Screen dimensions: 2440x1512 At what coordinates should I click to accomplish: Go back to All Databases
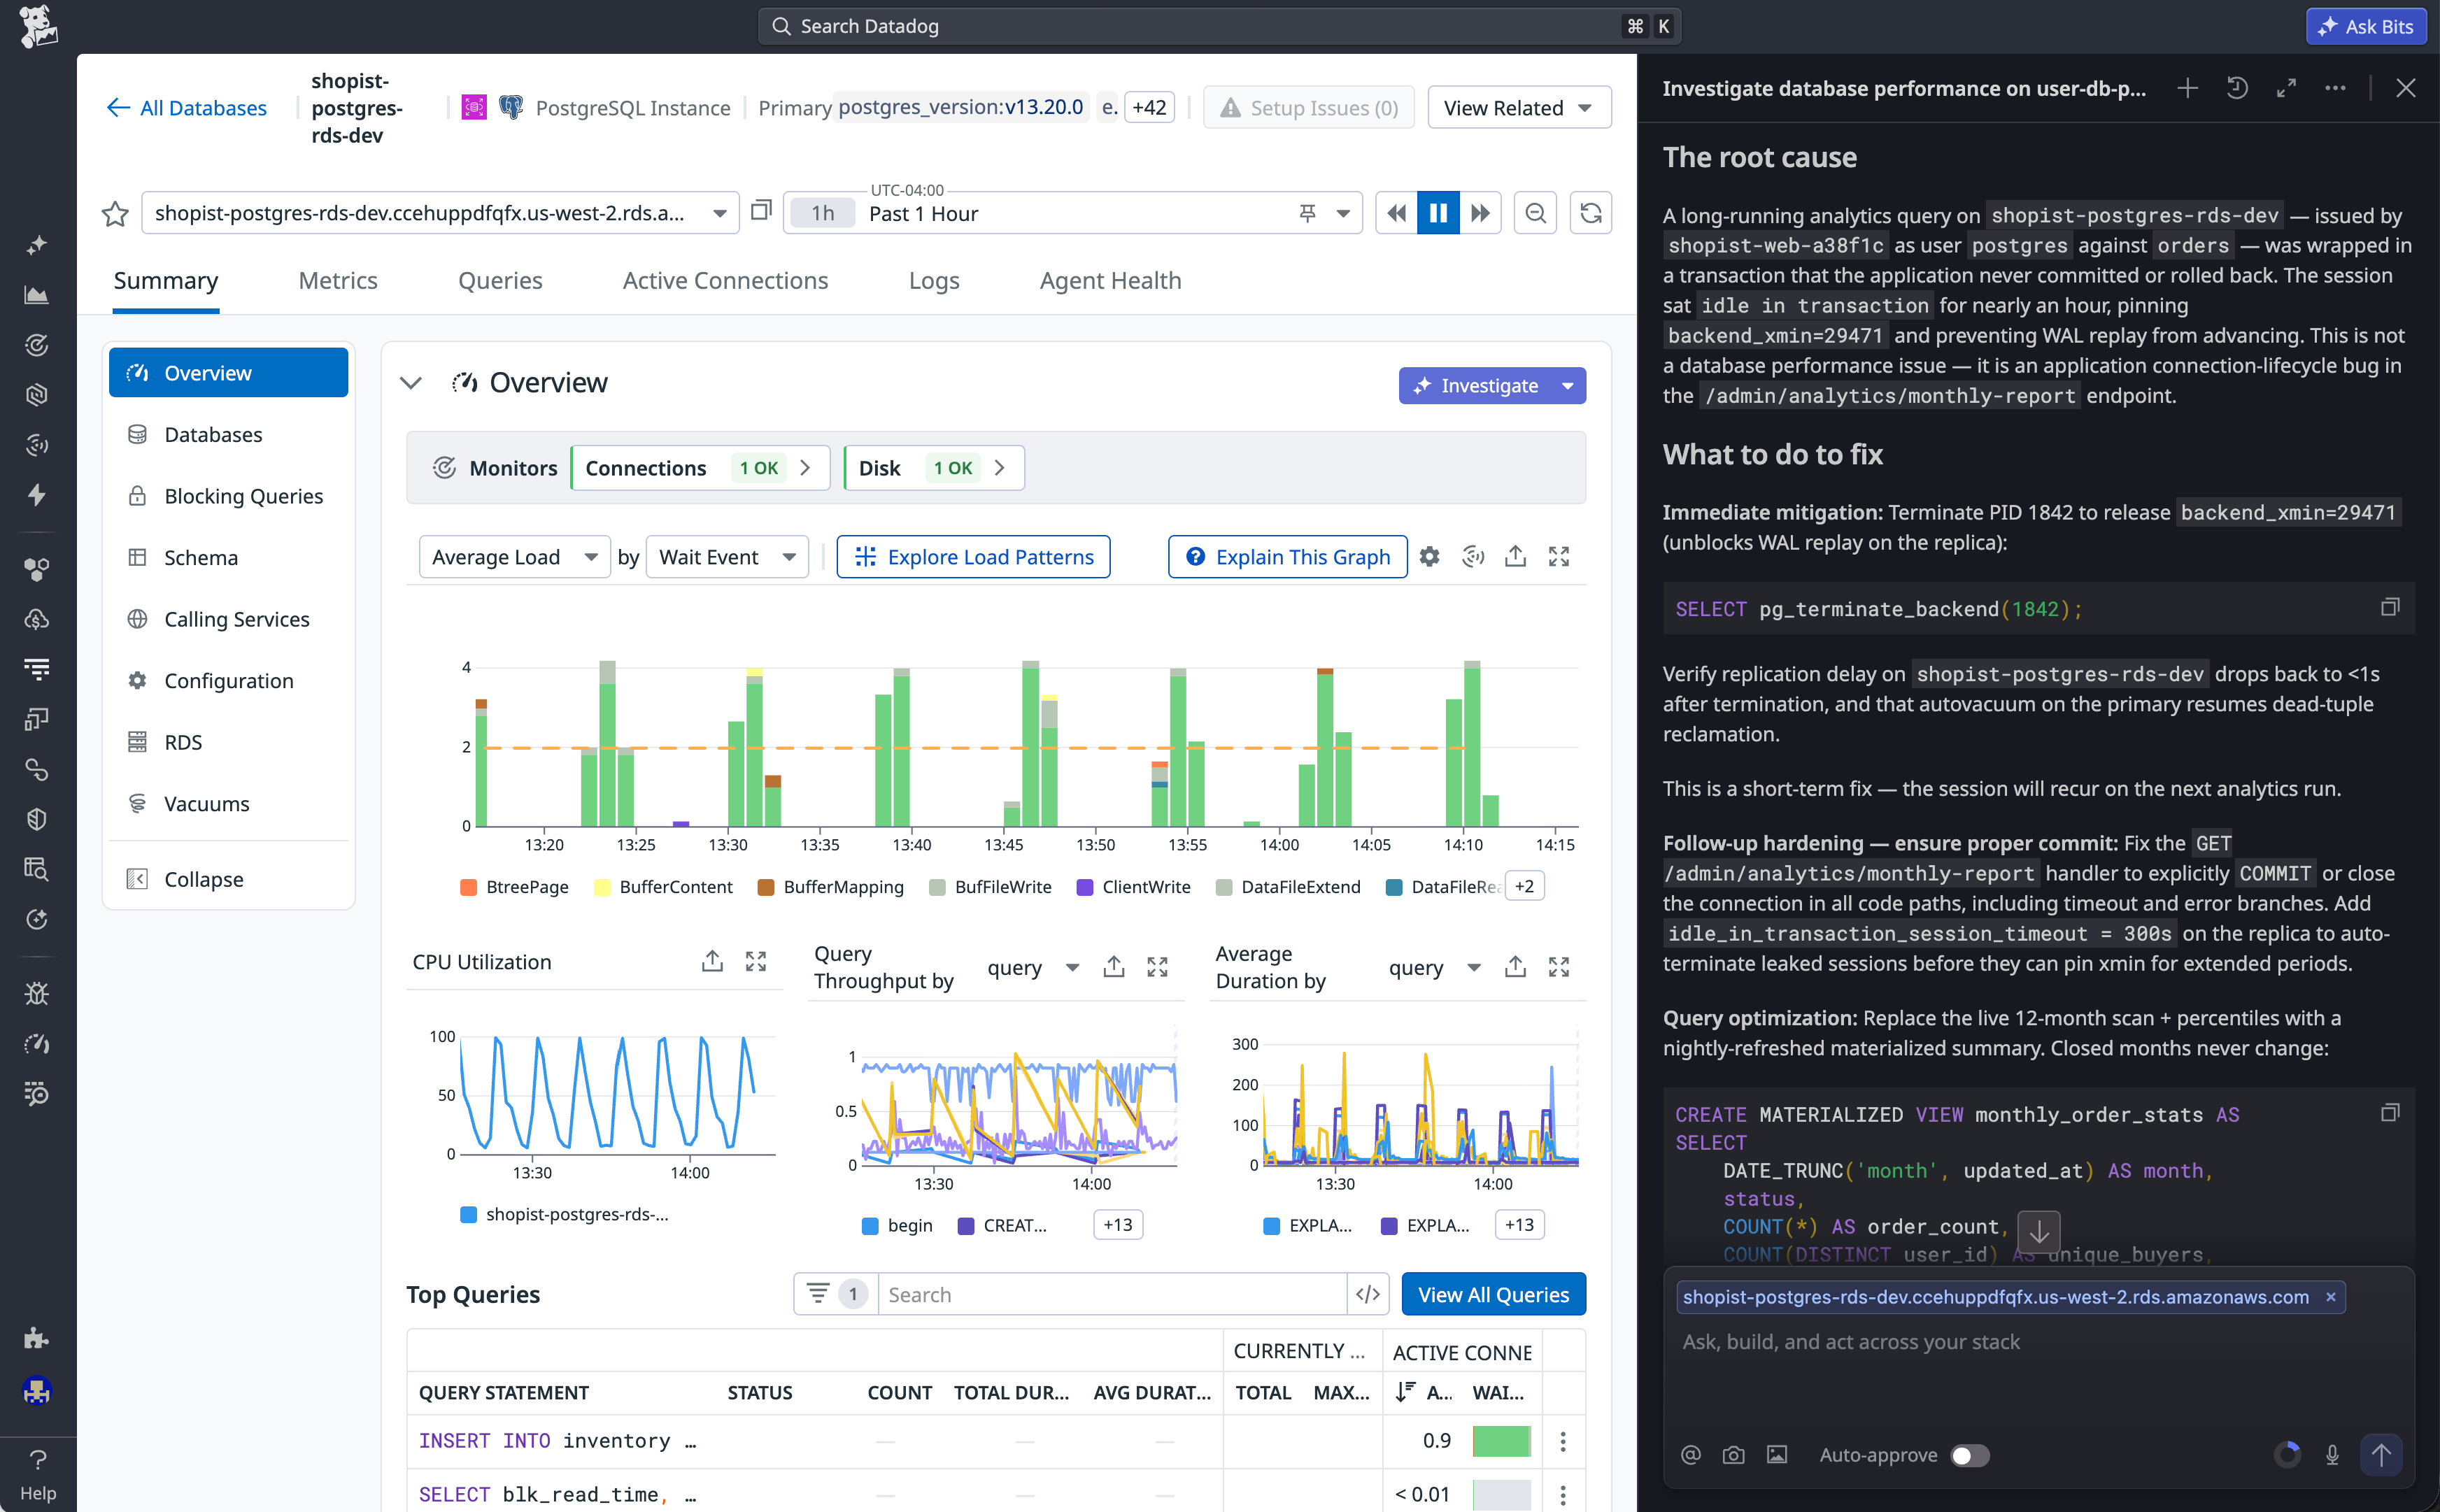[187, 108]
